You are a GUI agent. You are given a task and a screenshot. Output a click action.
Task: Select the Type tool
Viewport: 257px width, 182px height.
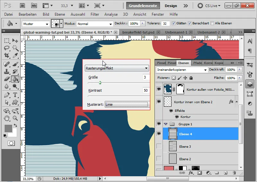click(x=15, y=95)
